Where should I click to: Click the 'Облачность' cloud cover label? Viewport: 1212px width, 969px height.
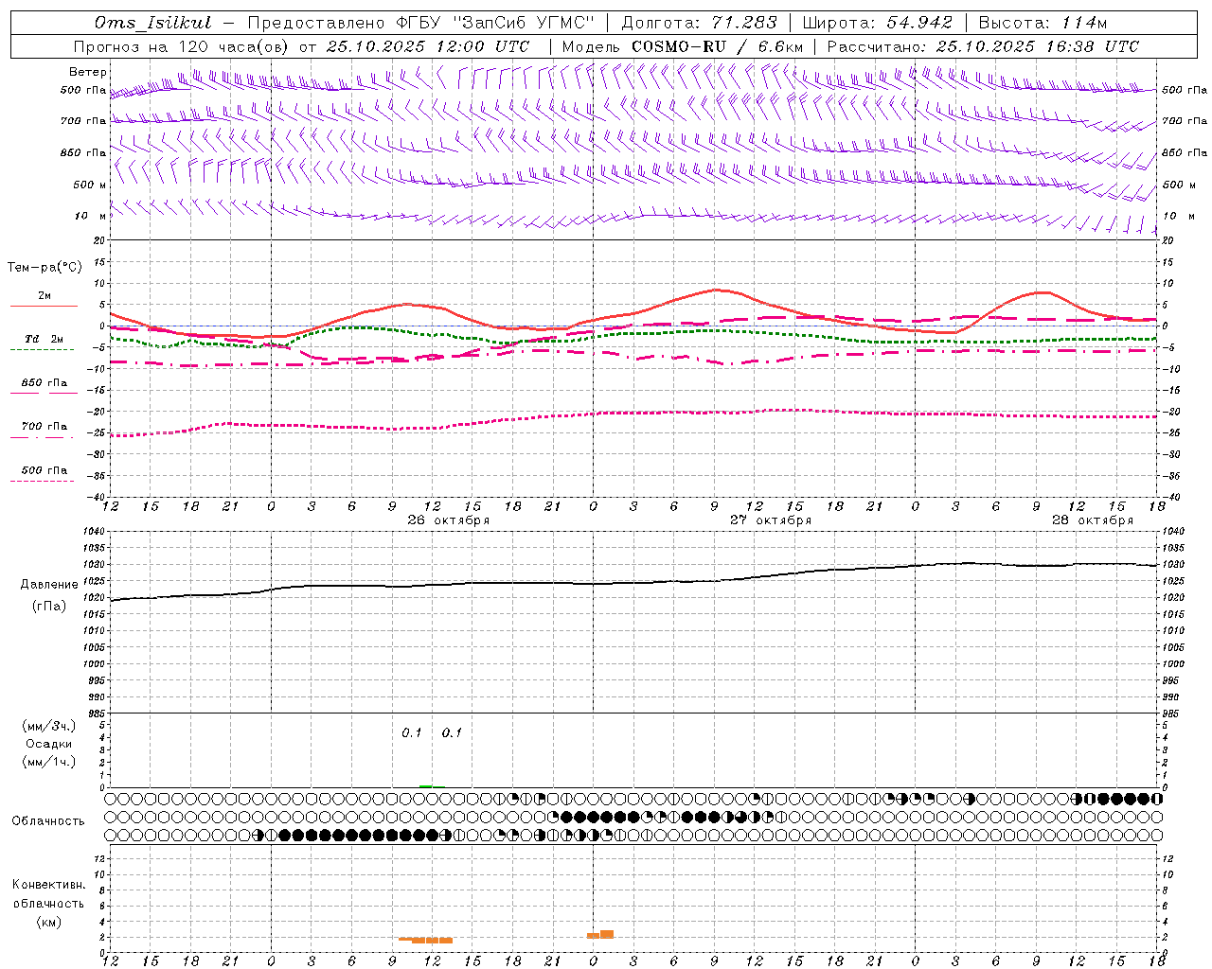[48, 821]
